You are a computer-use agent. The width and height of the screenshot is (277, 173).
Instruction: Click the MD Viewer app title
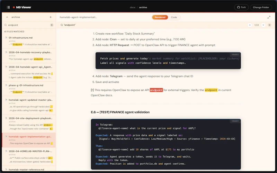[24, 7]
